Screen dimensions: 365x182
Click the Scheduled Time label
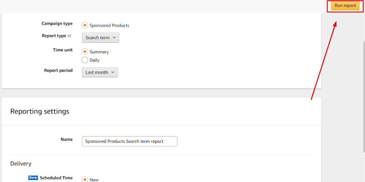click(56, 178)
